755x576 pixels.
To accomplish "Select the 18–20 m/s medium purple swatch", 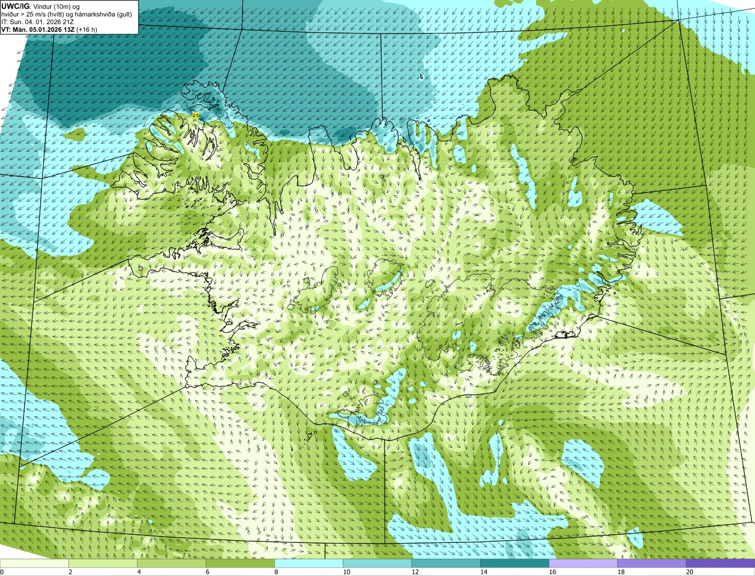I will (x=652, y=563).
